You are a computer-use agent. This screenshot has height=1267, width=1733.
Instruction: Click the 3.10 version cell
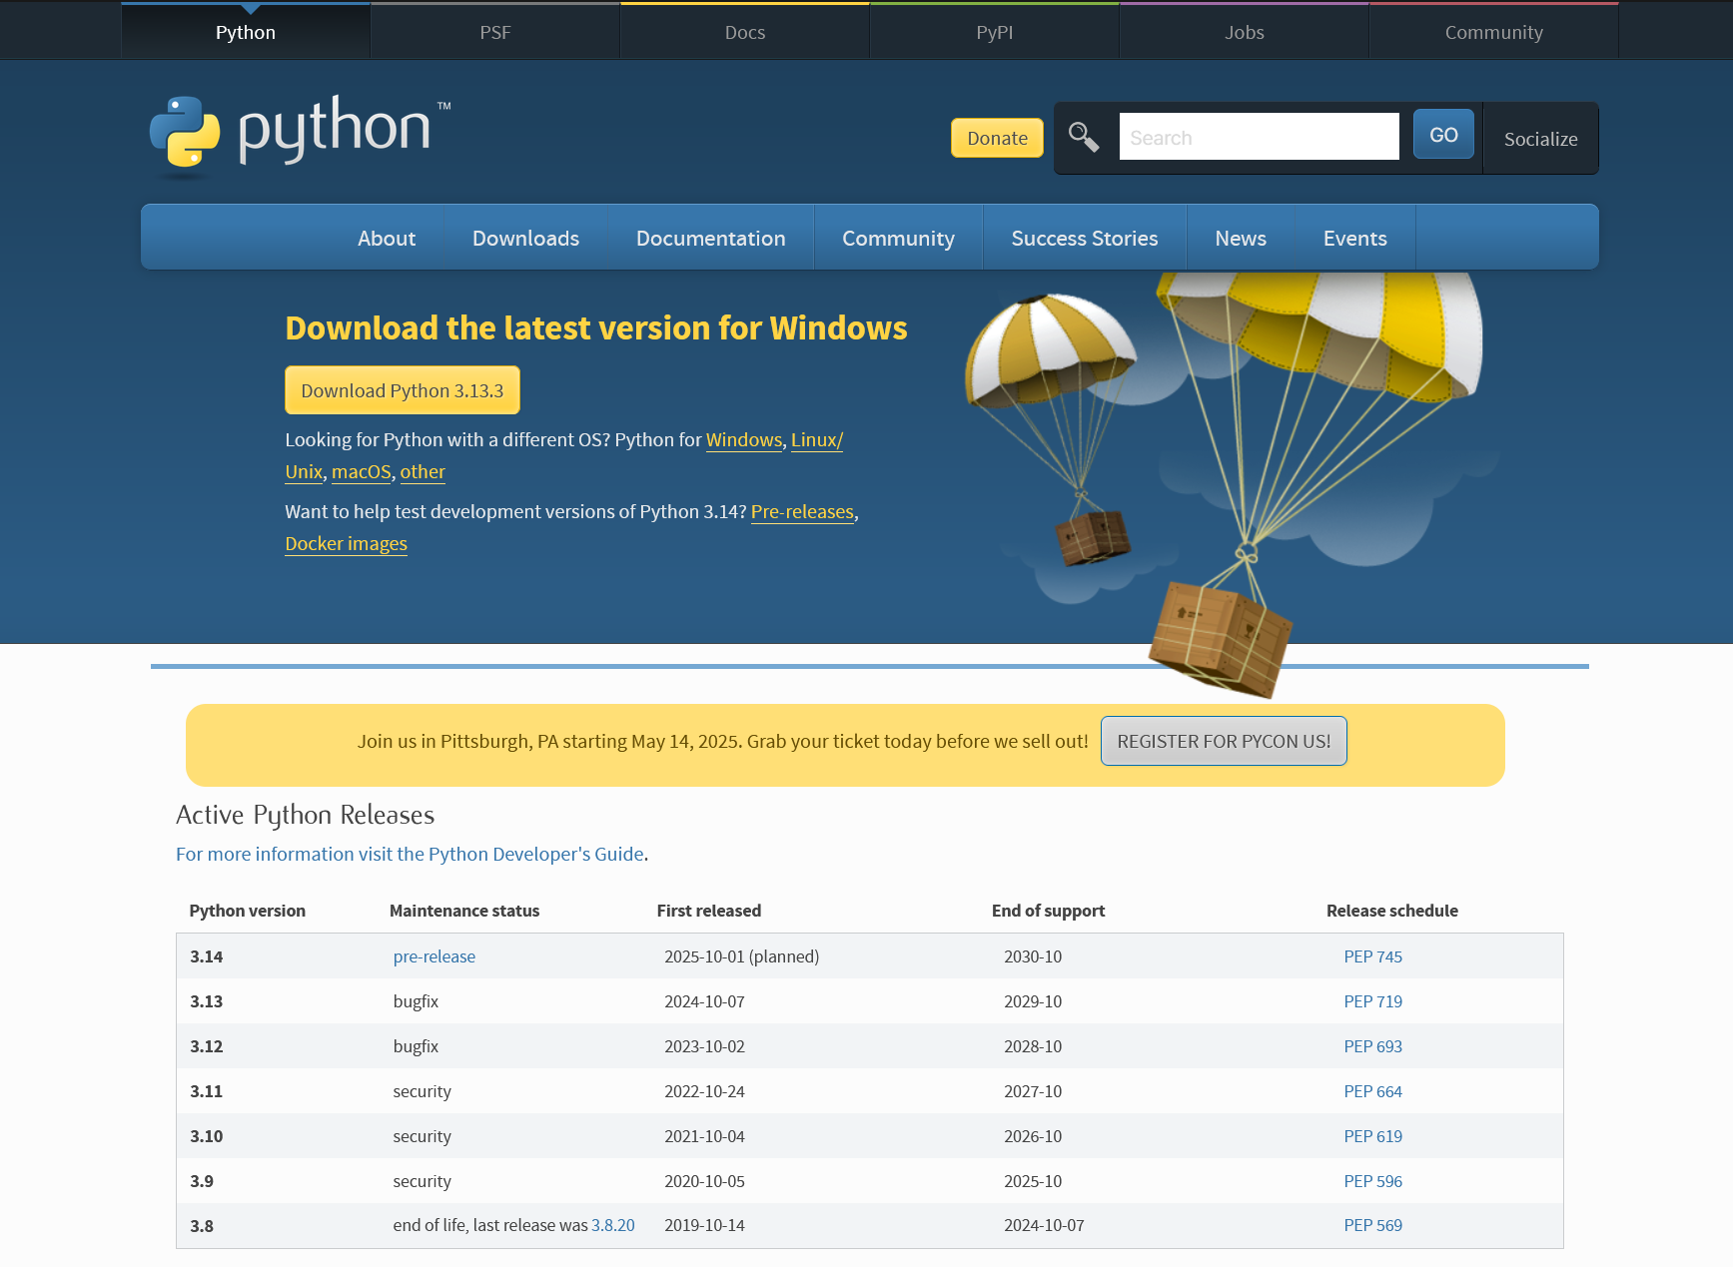tap(207, 1136)
